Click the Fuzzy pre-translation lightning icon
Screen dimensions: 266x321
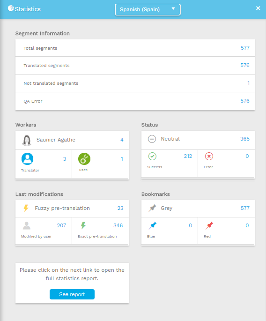(26, 208)
